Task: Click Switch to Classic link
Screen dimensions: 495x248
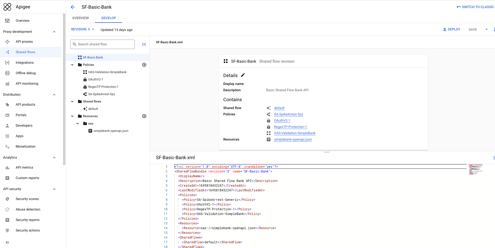Action: [x=475, y=7]
